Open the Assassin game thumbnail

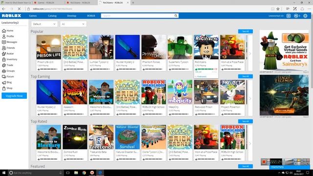pyautogui.click(x=75, y=92)
